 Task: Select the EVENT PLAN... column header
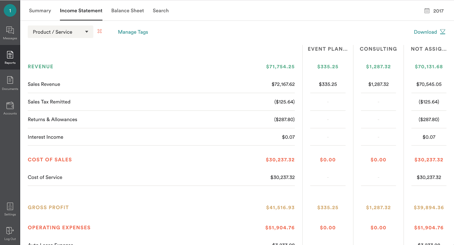point(328,49)
